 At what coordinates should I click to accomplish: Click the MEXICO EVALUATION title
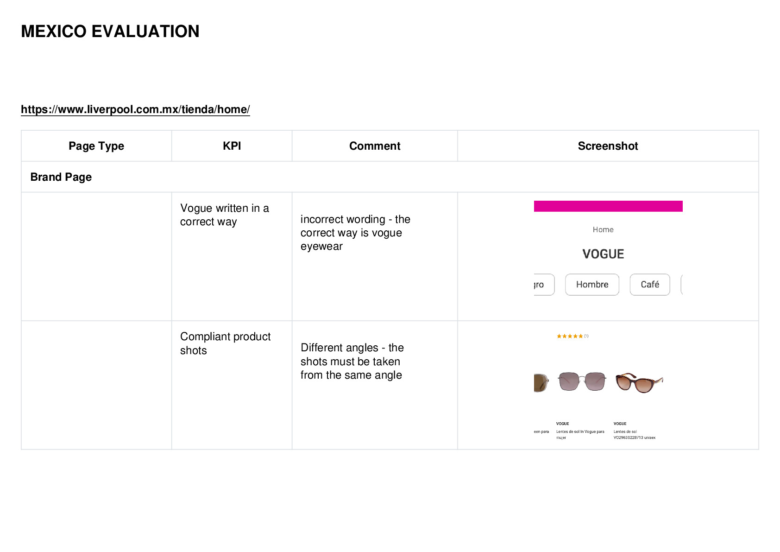110,32
